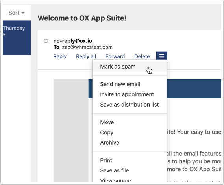
Task: Choose Invite to appointment
Action: coord(130,94)
